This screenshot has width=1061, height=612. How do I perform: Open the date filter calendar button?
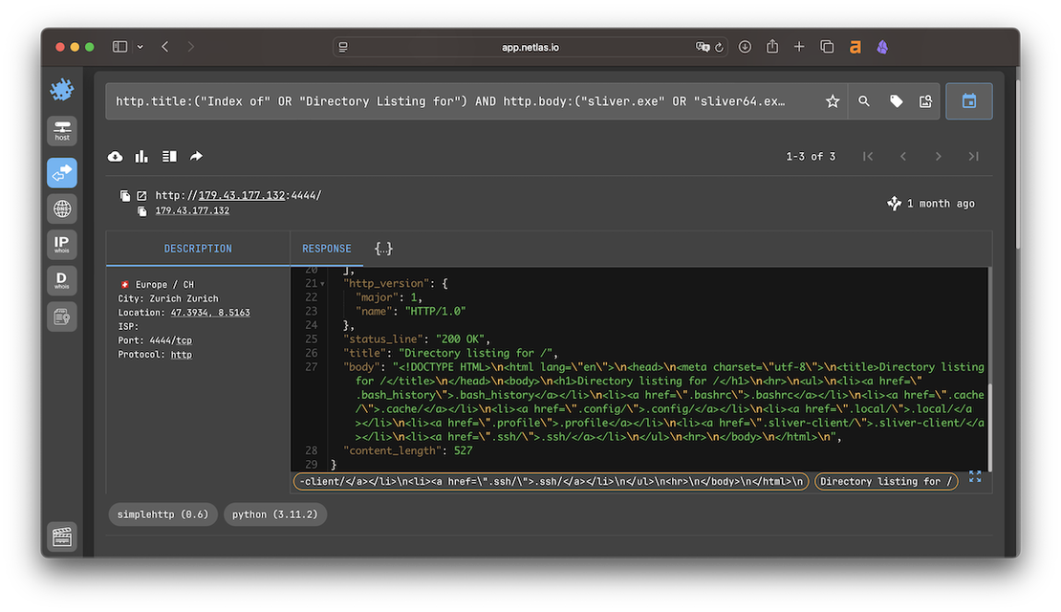pos(968,100)
